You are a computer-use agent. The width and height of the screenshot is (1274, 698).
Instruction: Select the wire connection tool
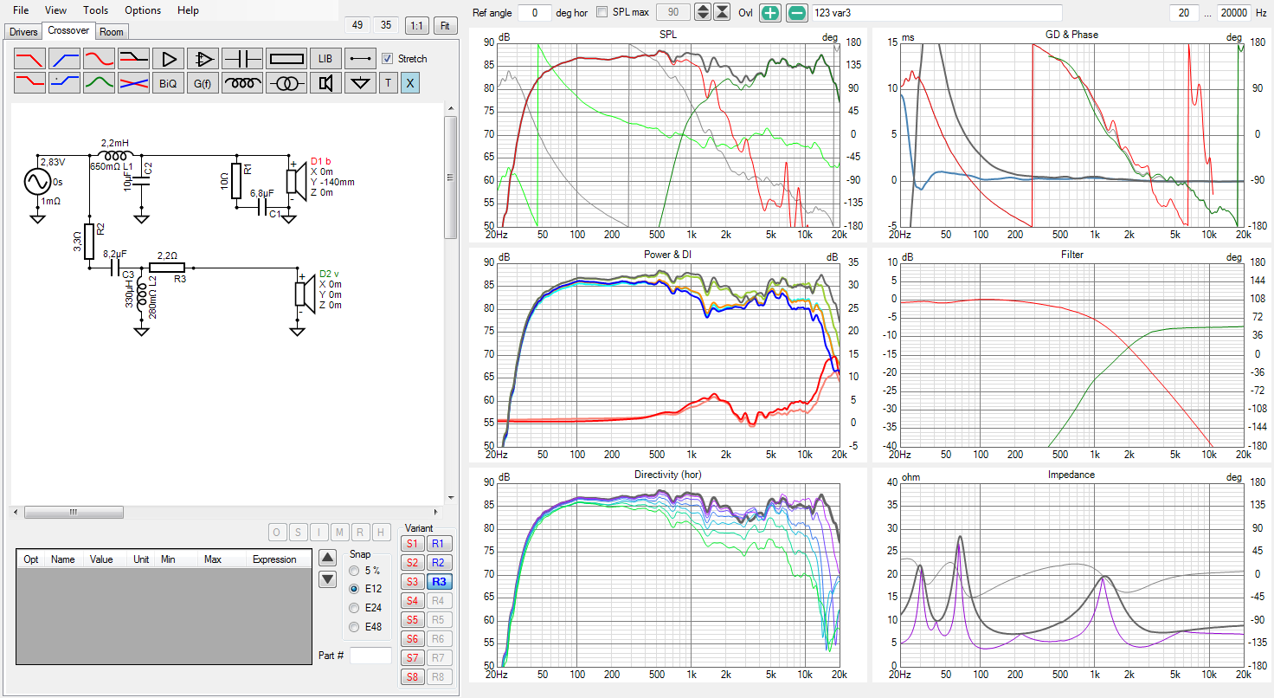[x=360, y=59]
